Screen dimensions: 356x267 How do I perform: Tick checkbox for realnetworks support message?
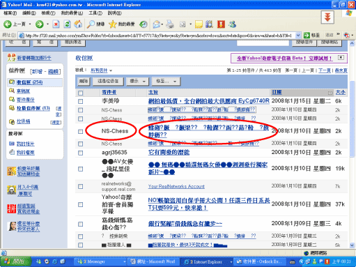81,186
